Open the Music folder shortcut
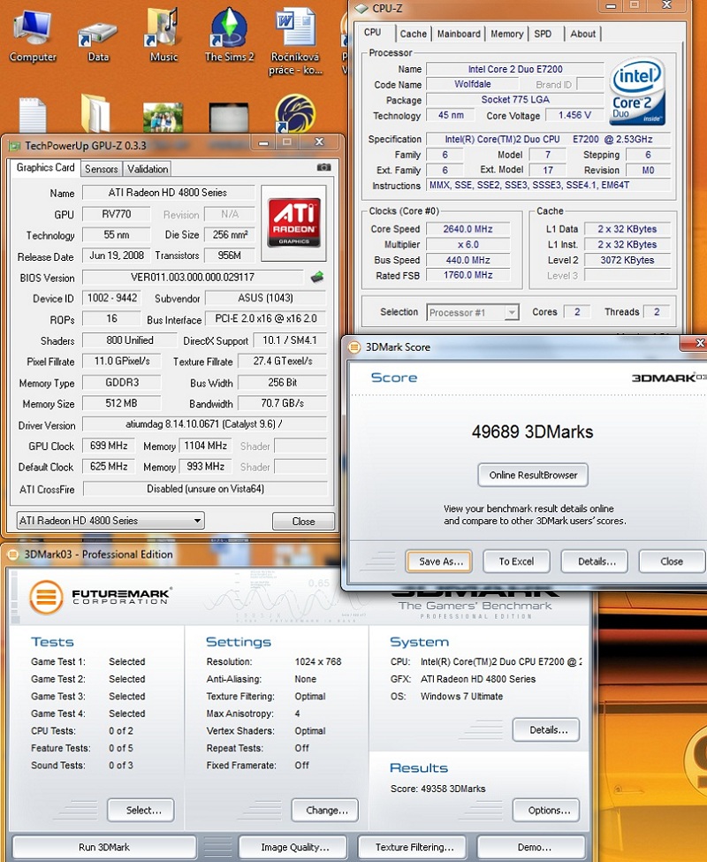This screenshot has width=707, height=862. click(163, 35)
